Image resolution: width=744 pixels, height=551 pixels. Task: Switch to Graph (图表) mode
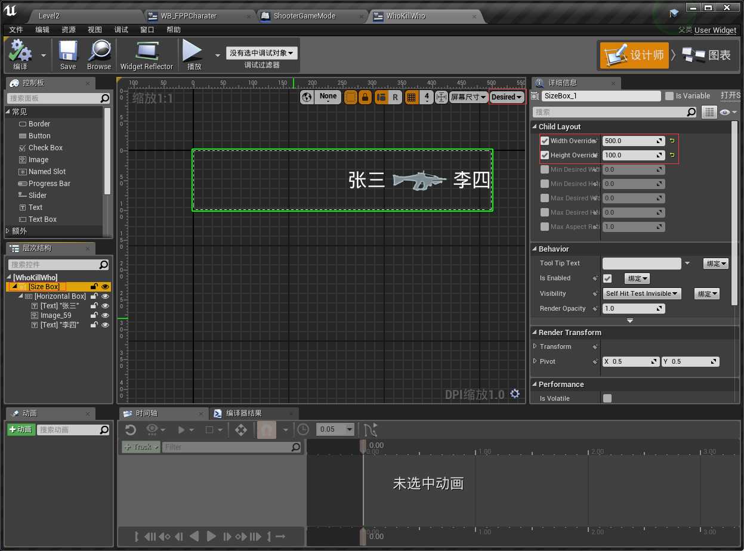point(708,55)
